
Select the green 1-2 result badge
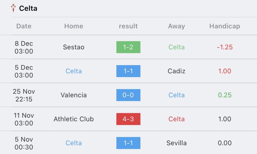click(x=128, y=47)
